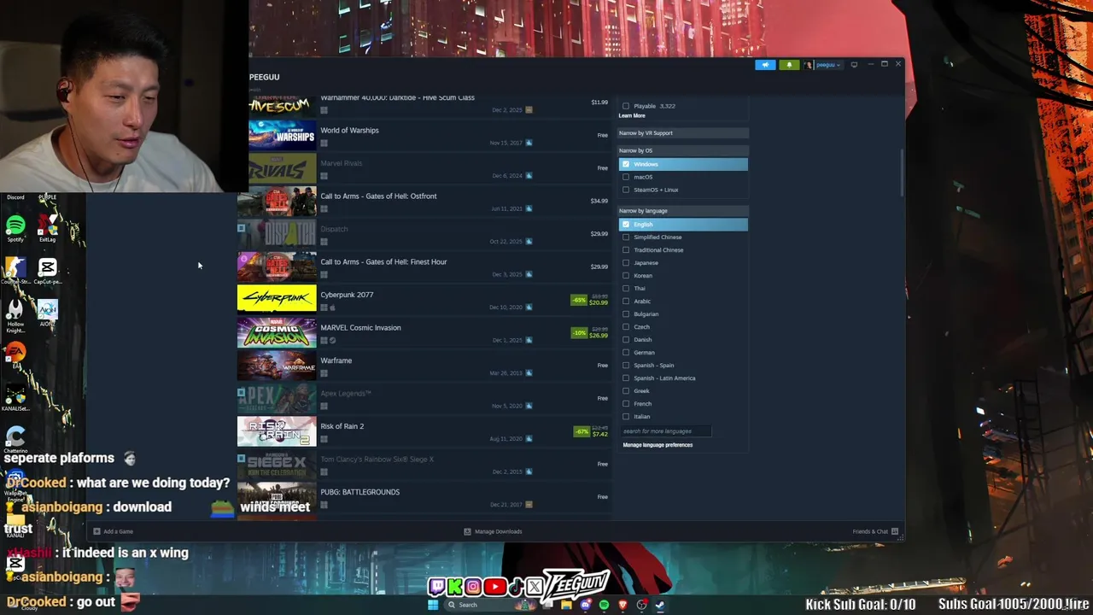Open Counter-Strike desktop shortcut
This screenshot has height=615, width=1093.
pyautogui.click(x=15, y=270)
